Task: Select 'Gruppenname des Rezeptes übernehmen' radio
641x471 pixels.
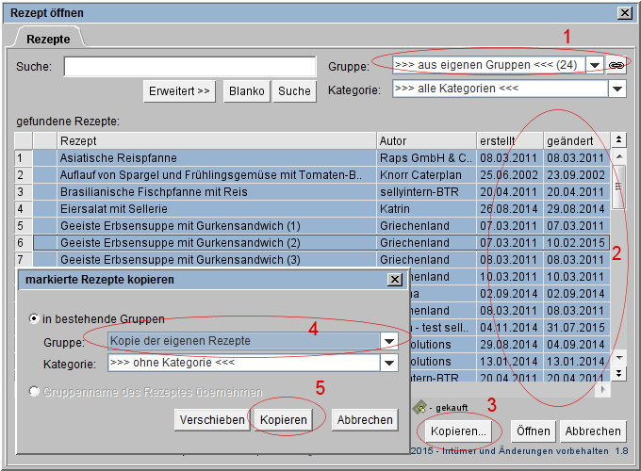Action: tap(34, 391)
